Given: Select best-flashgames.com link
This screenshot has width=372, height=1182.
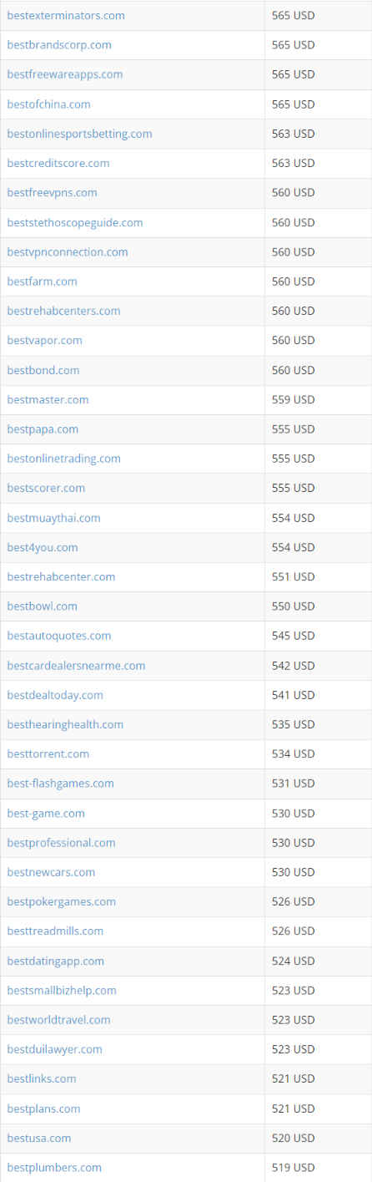Looking at the screenshot, I should 60,783.
